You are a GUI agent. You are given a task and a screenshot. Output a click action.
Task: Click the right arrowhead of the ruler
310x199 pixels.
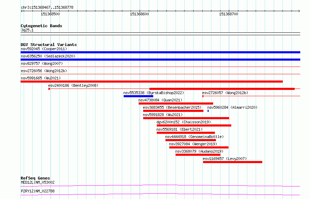tap(299, 11)
